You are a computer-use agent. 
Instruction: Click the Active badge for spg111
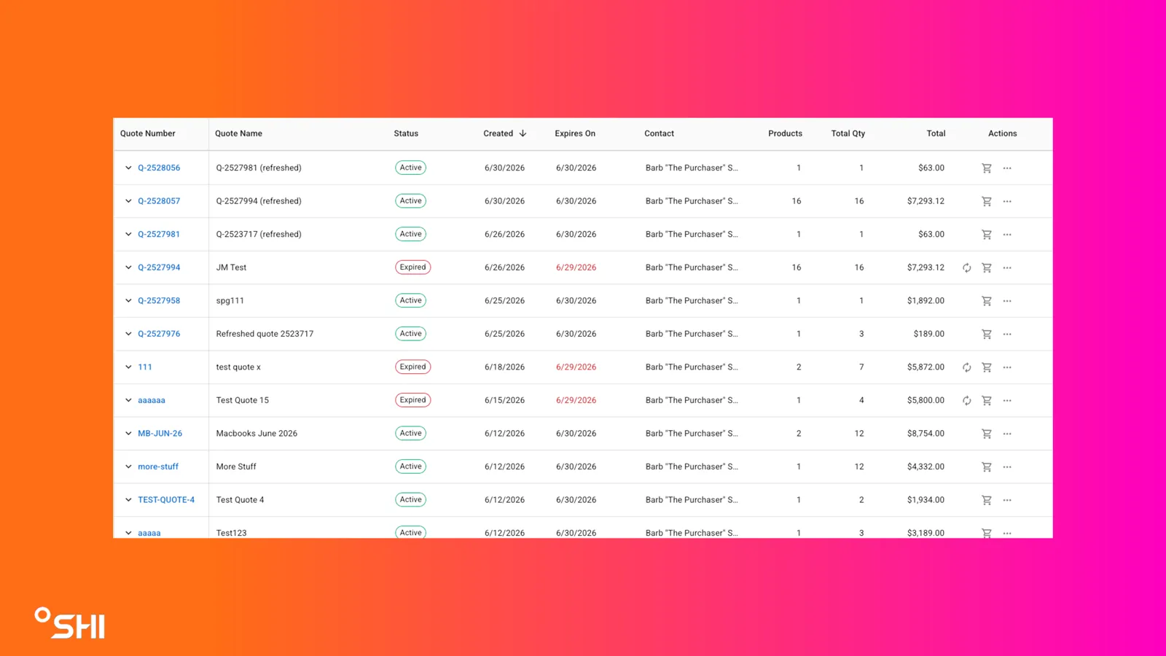411,300
